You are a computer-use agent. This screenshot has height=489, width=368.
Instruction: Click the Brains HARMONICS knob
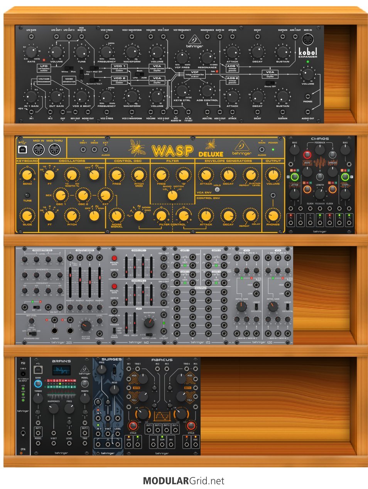click(x=54, y=409)
